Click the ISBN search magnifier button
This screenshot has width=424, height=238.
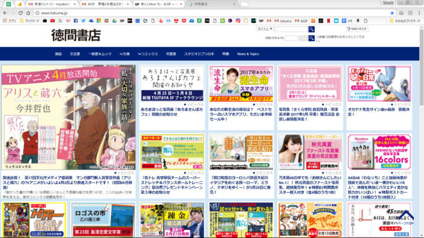pos(312,38)
